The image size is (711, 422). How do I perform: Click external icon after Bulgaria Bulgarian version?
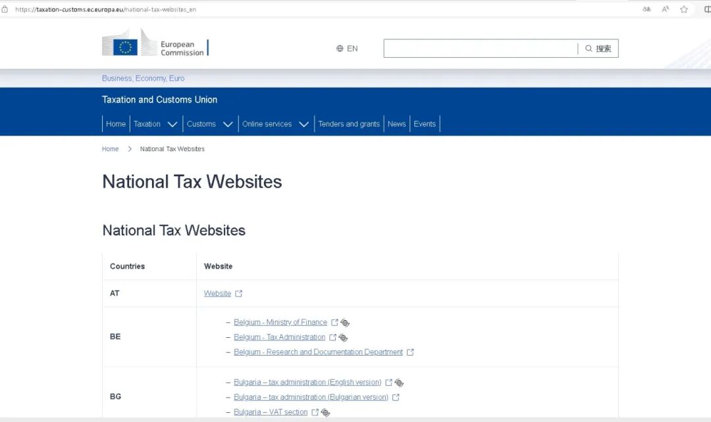(396, 398)
